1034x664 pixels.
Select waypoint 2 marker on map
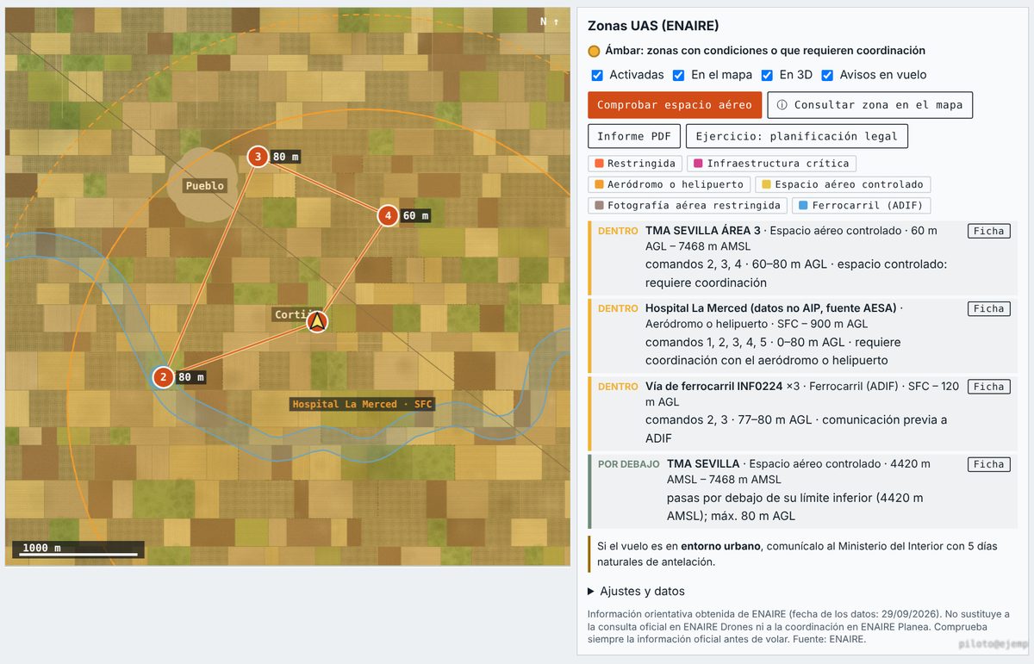163,377
